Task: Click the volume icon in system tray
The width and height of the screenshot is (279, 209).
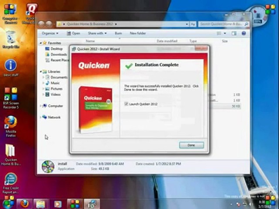Action: pos(250,204)
